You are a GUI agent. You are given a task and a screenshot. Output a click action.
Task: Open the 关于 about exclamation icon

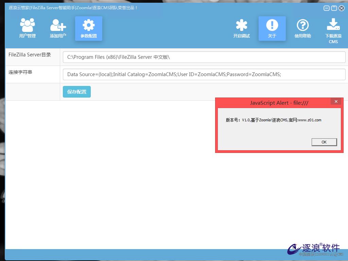pyautogui.click(x=272, y=29)
